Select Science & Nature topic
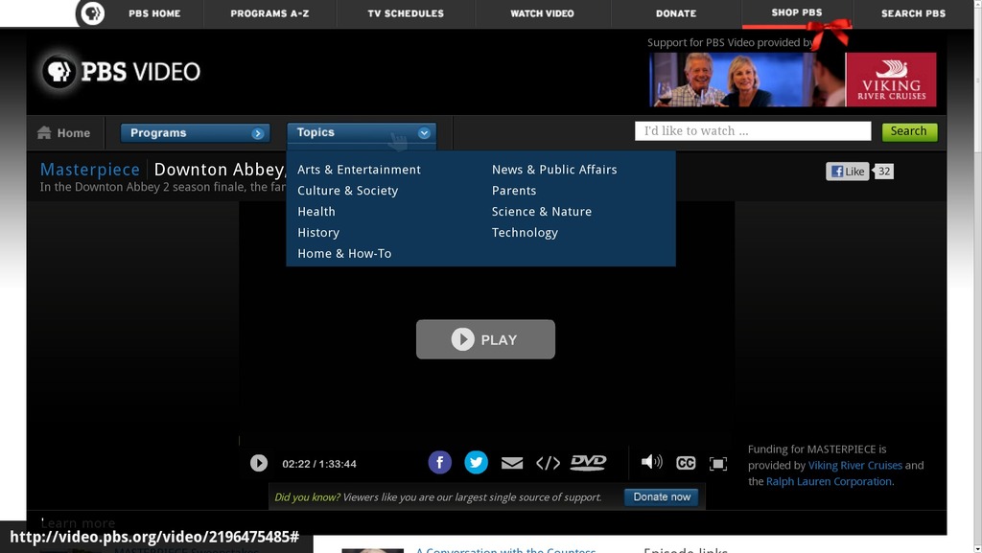Screen dimensions: 982x553 tap(542, 212)
